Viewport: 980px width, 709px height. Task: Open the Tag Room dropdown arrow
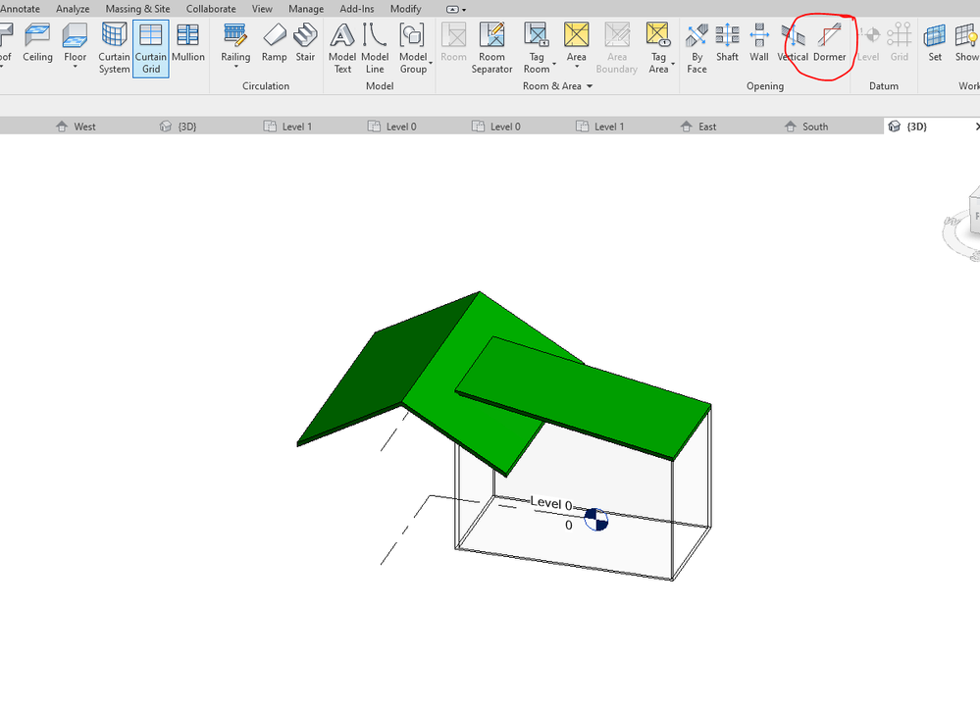click(x=553, y=63)
